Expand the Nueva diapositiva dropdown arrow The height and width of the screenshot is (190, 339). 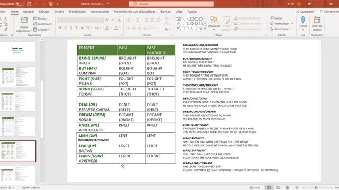pyautogui.click(x=30, y=31)
